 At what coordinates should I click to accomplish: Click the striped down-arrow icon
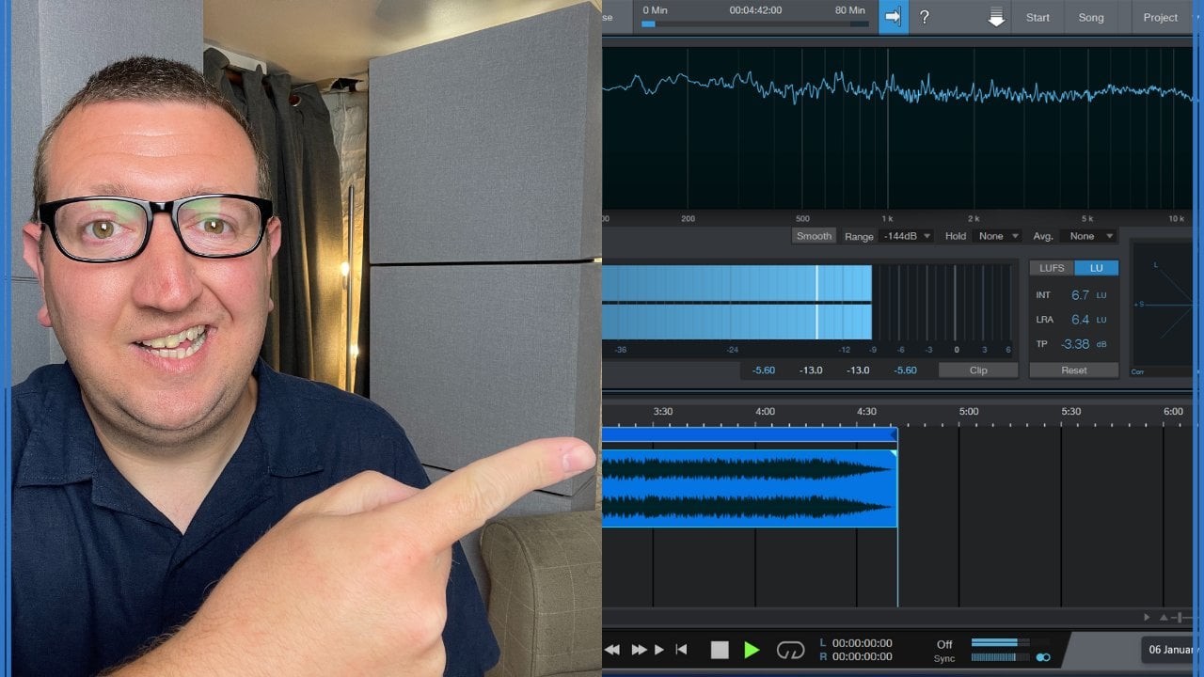[x=996, y=17]
